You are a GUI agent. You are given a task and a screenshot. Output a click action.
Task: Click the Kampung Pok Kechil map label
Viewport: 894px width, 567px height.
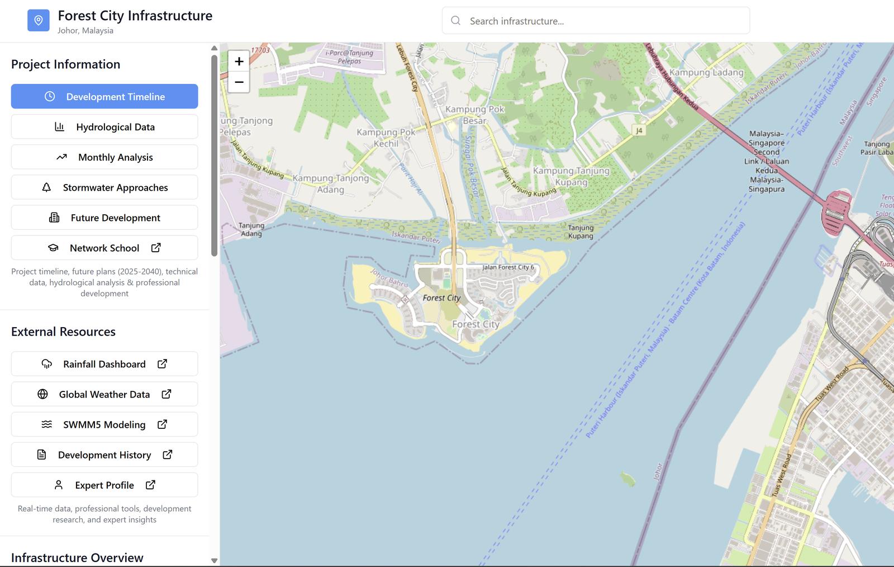point(386,138)
